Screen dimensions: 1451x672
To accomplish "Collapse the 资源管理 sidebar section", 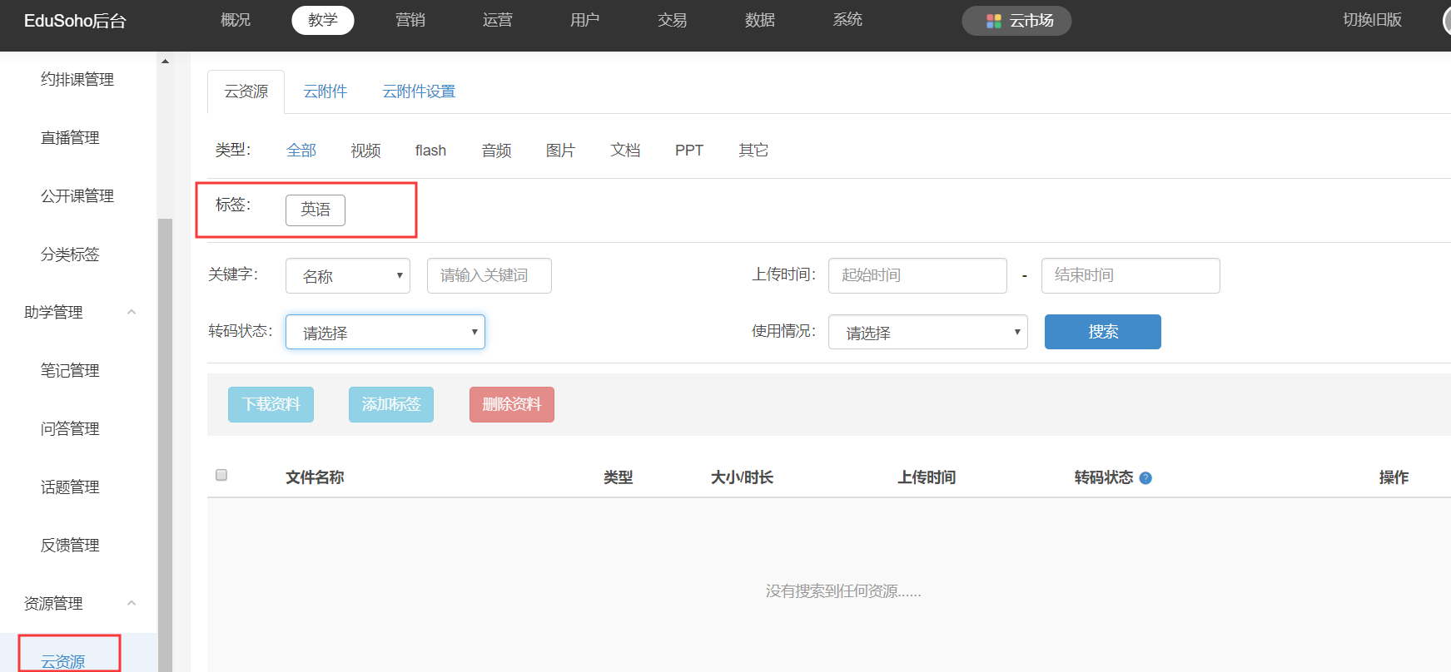I will point(132,603).
